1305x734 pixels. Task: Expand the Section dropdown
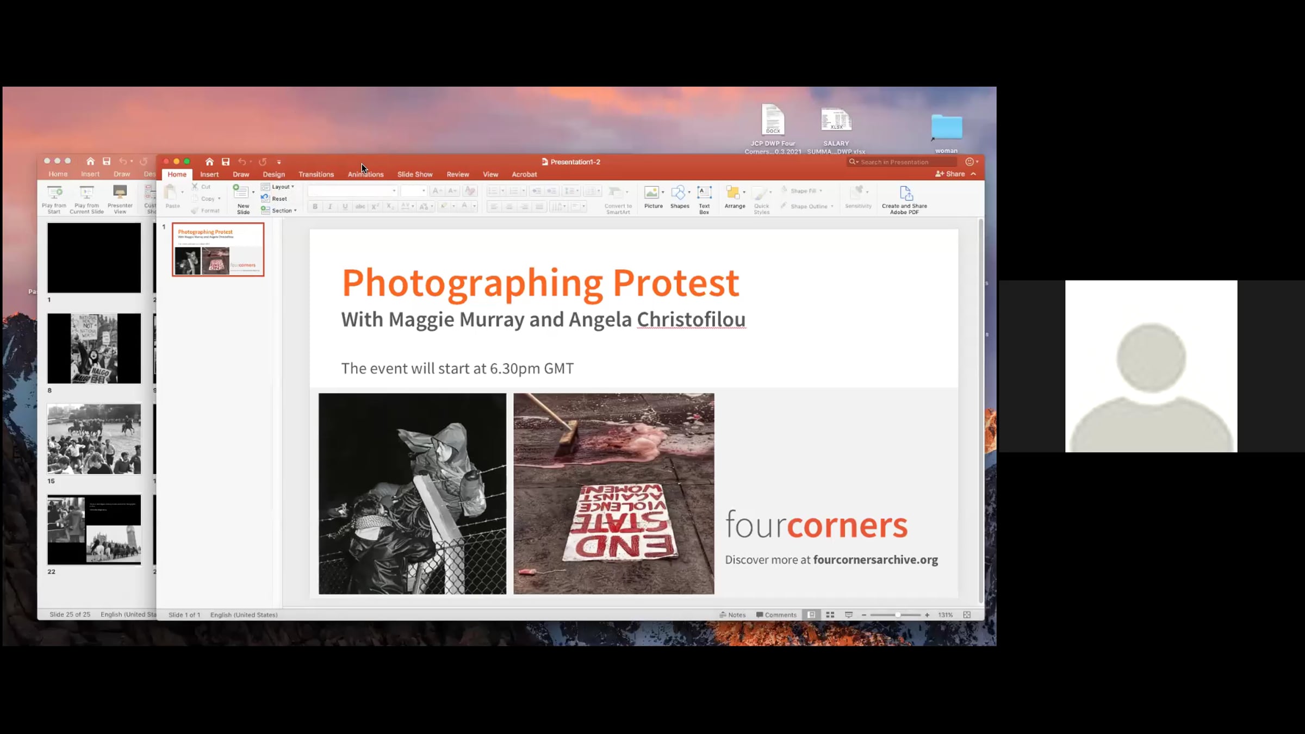click(x=282, y=210)
